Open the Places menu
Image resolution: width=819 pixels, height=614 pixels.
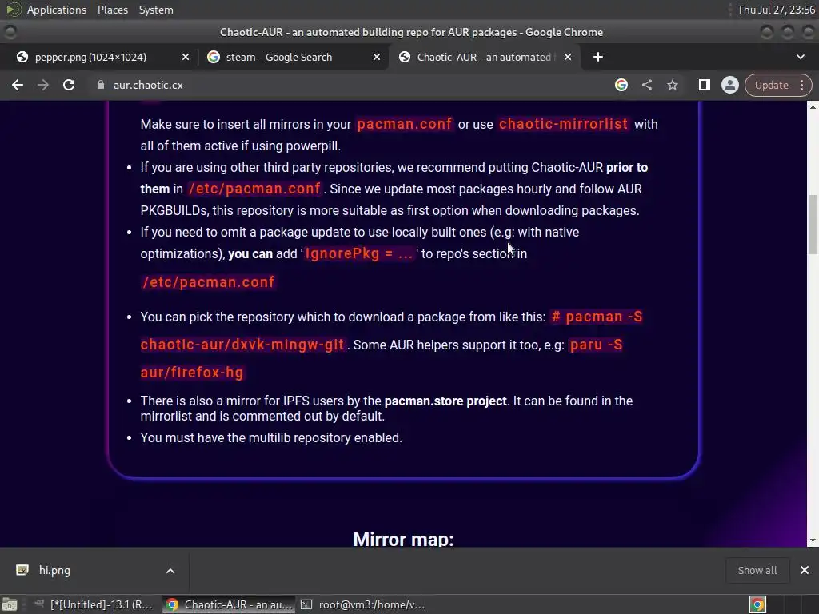point(112,10)
